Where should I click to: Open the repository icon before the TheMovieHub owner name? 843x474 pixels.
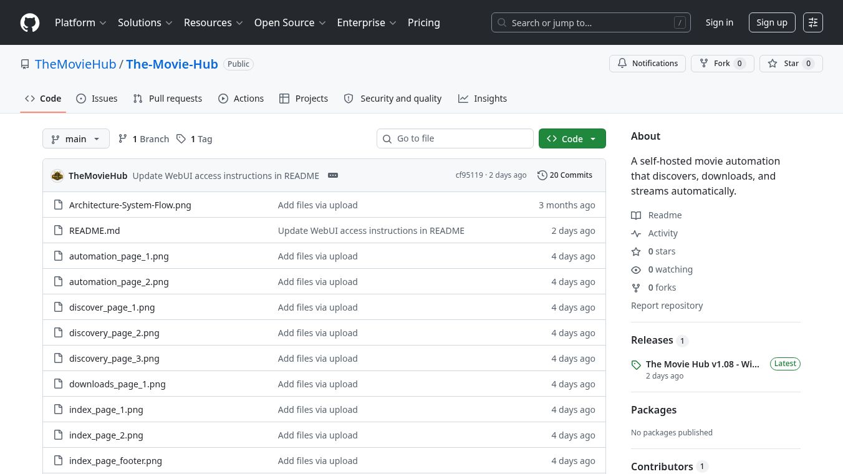(x=25, y=64)
